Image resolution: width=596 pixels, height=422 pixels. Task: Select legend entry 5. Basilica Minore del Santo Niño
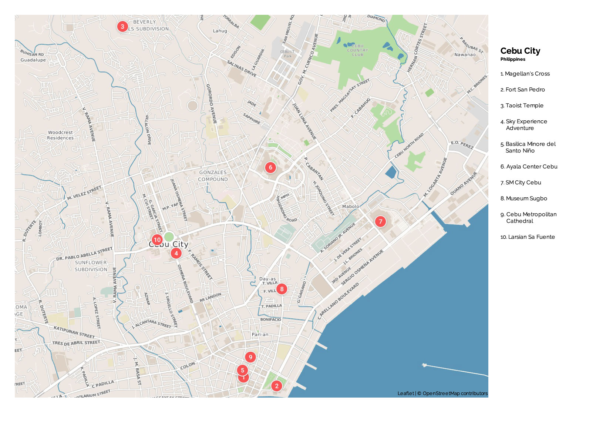coord(528,147)
